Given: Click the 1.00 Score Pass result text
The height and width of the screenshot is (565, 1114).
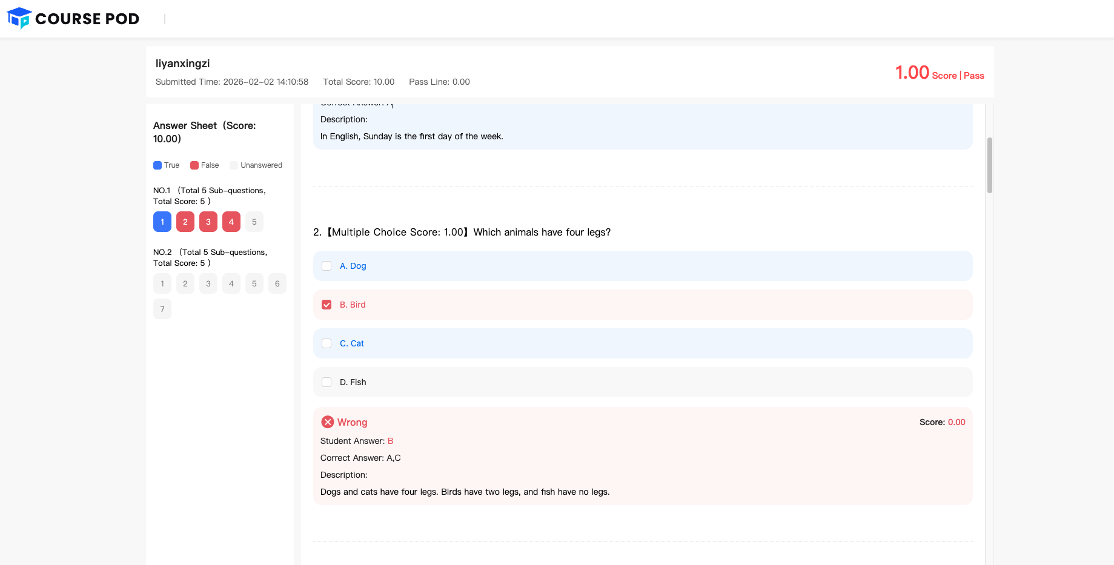Looking at the screenshot, I should point(939,73).
